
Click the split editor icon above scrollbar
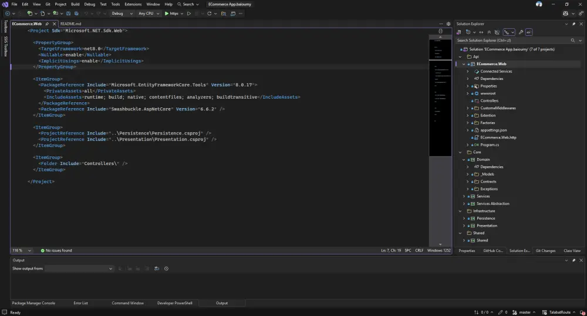[x=441, y=31]
